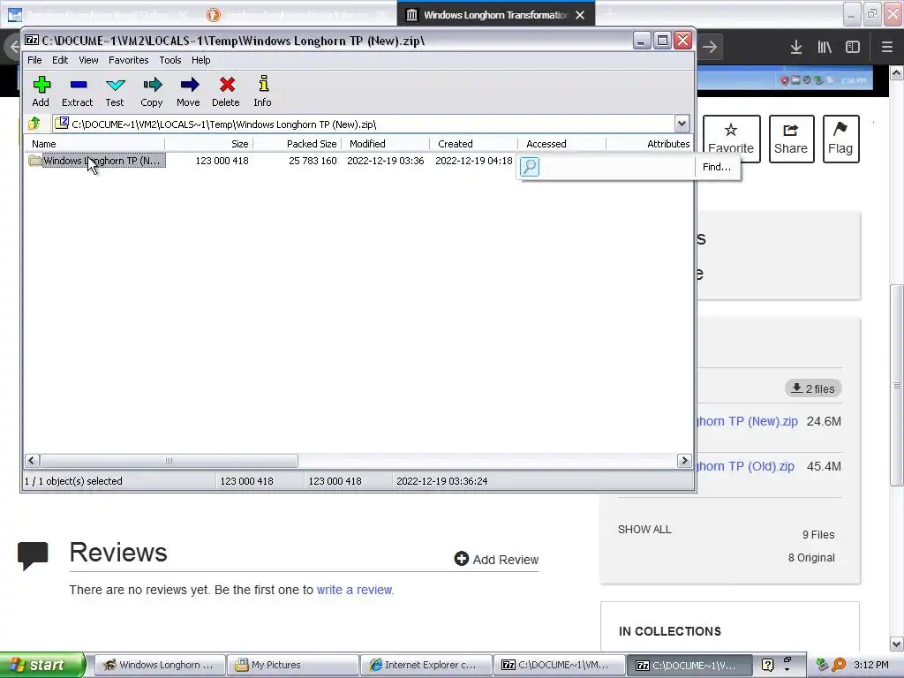Click the tray magnifier icon
This screenshot has width=904, height=678.
pos(839,665)
